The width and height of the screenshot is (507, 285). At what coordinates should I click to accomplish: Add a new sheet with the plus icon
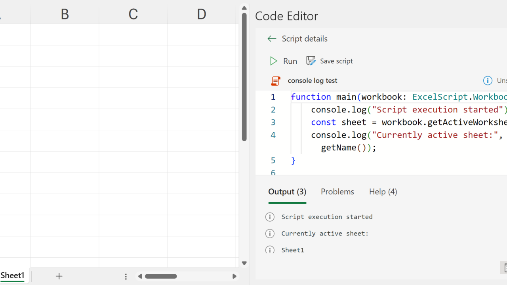[59, 276]
